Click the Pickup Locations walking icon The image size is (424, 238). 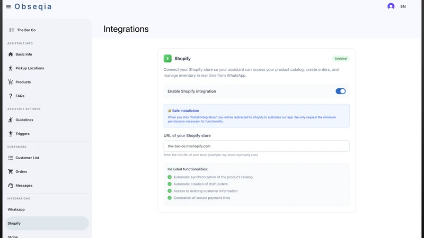(x=11, y=68)
